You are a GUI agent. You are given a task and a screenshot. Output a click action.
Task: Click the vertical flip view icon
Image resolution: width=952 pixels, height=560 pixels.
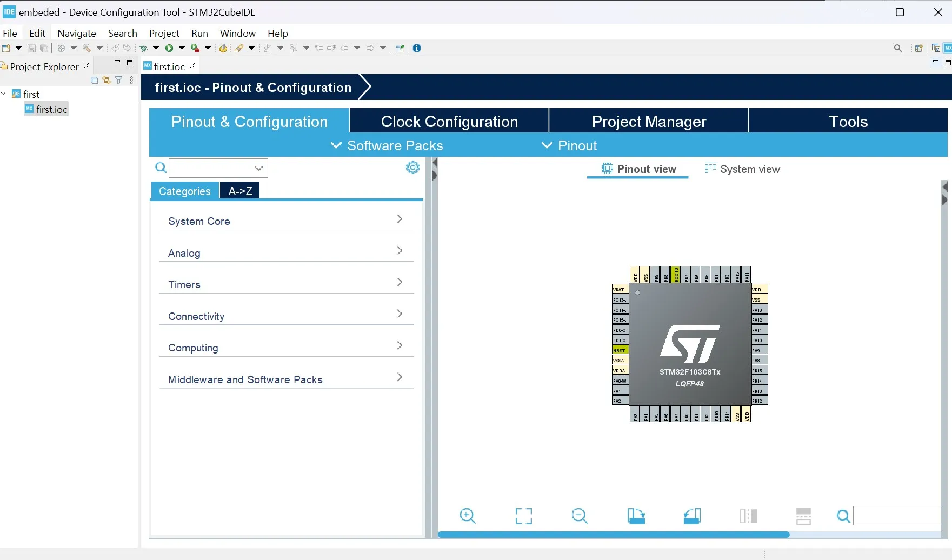coord(748,516)
